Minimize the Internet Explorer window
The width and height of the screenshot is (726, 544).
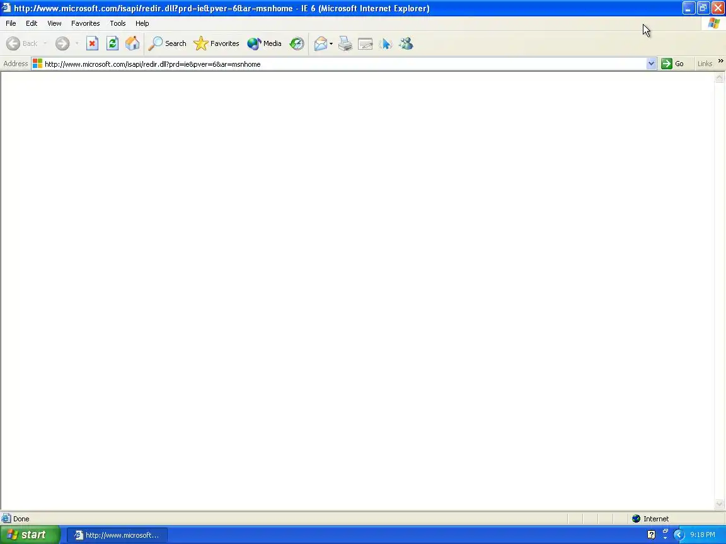coord(688,8)
